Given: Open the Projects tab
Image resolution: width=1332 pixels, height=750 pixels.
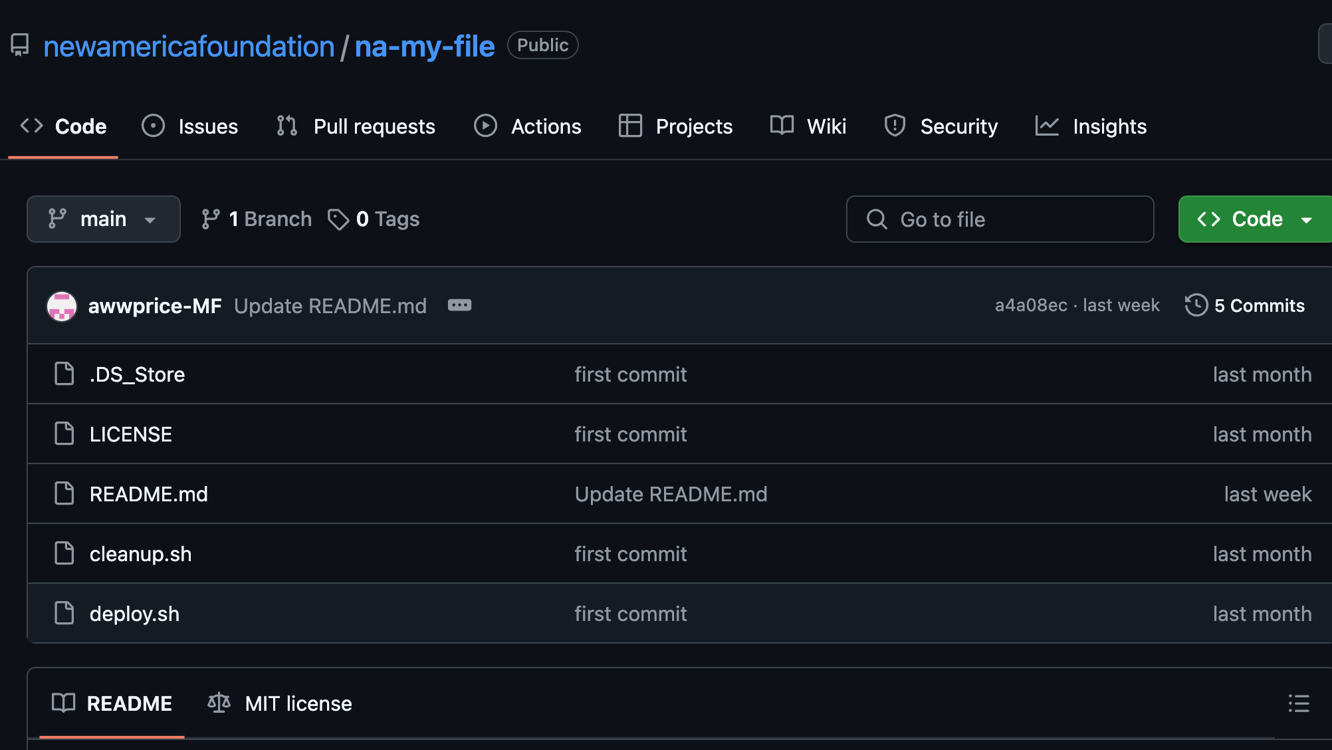Looking at the screenshot, I should point(675,126).
